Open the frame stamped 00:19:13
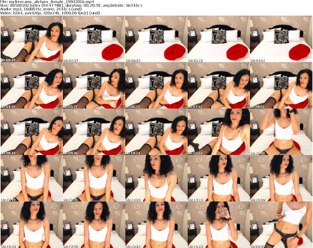 (219, 225)
